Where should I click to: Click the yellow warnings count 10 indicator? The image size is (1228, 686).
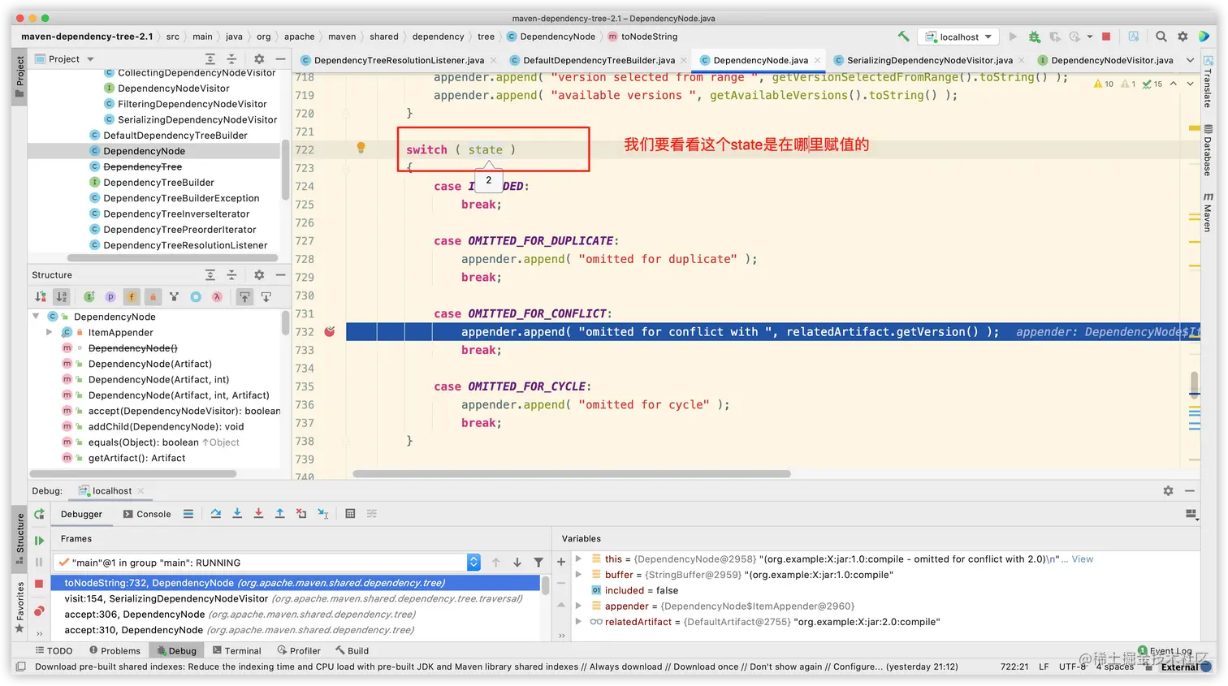click(1104, 84)
